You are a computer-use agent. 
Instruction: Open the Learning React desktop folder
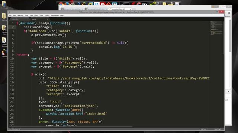[4, 30]
